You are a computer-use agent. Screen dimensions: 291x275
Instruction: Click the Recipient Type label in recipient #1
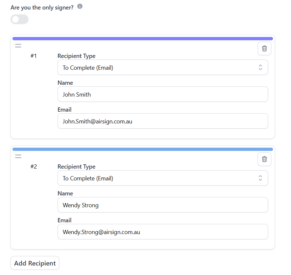point(77,56)
